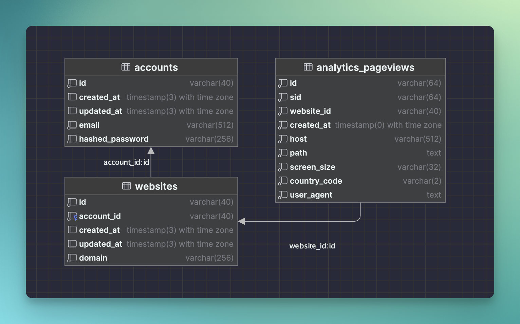
Task: Select the accounts table title
Action: tap(156, 67)
